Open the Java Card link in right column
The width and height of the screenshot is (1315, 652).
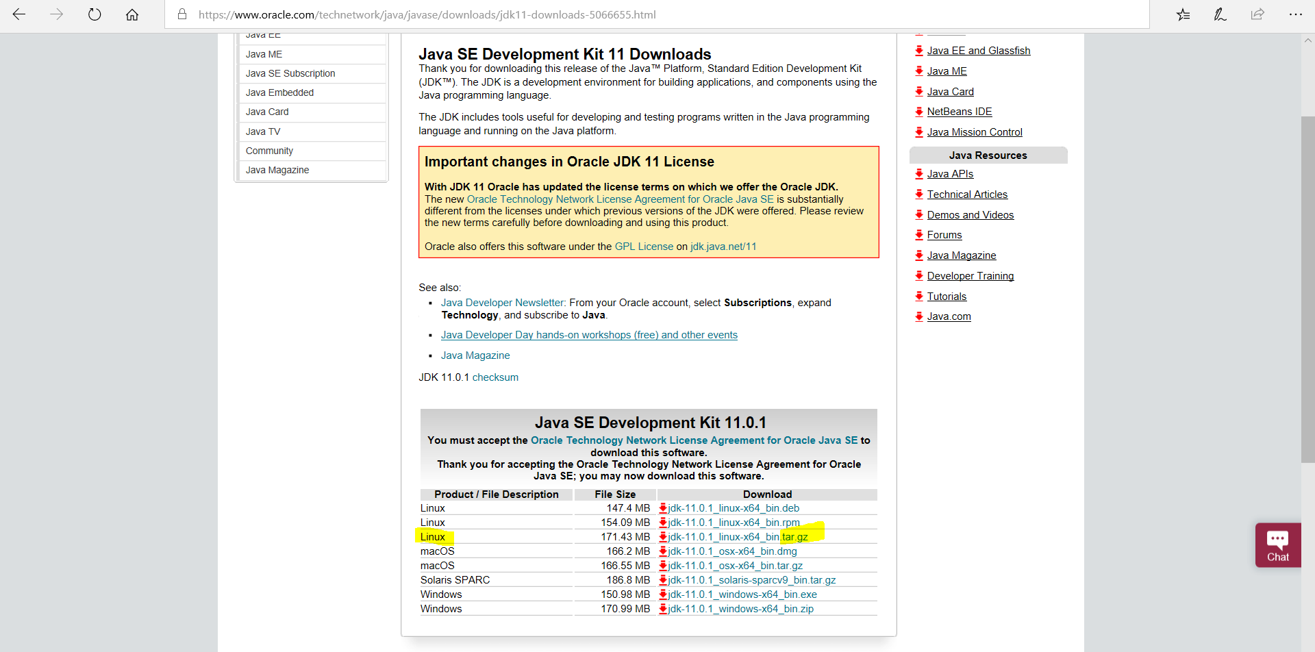[x=951, y=92]
